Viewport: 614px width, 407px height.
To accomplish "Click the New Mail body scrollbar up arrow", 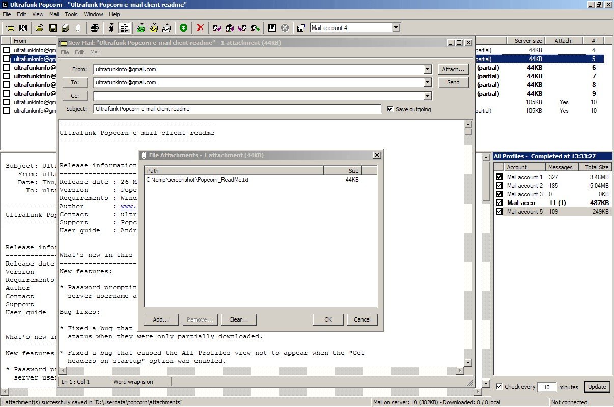I will click(468, 124).
